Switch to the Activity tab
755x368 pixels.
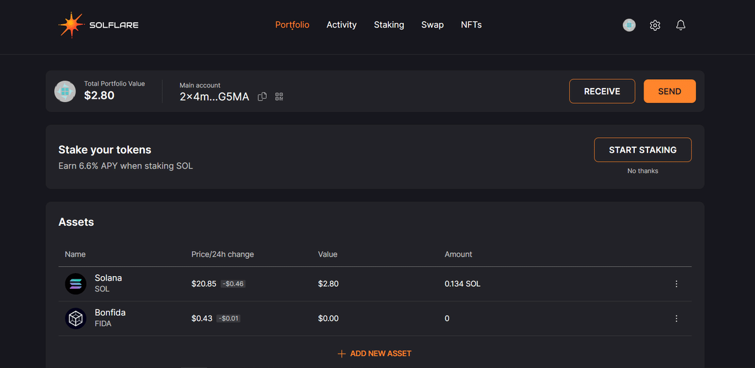pos(342,25)
